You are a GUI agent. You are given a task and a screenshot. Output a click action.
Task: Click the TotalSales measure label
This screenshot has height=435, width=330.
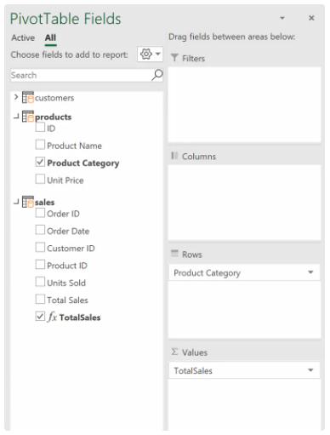(80, 318)
